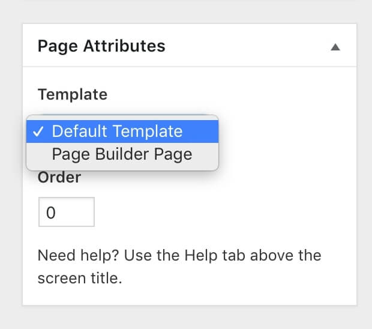
Task: Click the Page Attributes panel title
Action: [x=101, y=46]
